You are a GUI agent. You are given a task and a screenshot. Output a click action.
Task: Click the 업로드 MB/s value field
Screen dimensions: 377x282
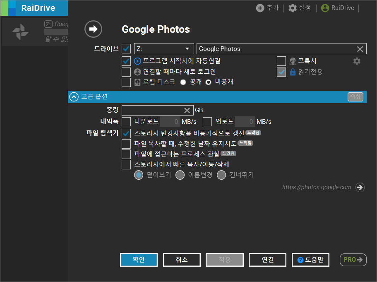245,122
